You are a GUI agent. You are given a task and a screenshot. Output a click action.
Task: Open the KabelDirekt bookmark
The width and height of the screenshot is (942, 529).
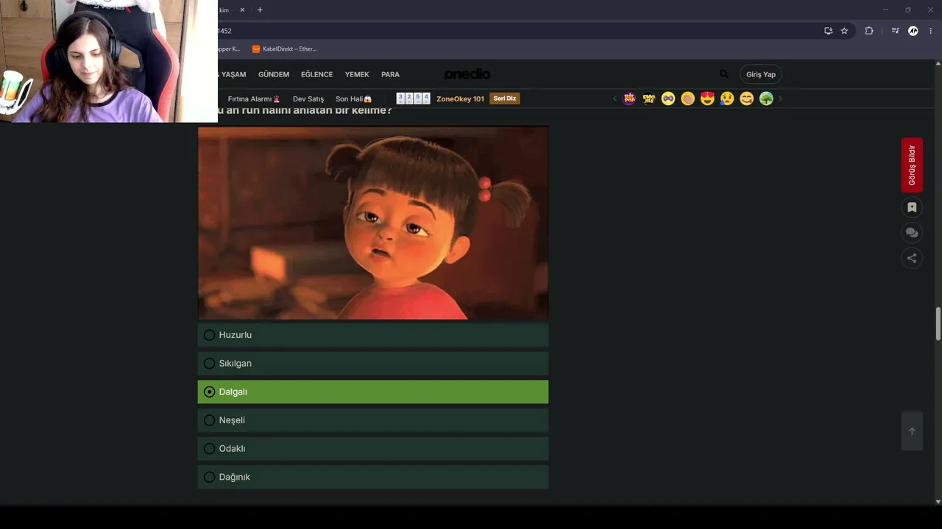click(x=285, y=49)
